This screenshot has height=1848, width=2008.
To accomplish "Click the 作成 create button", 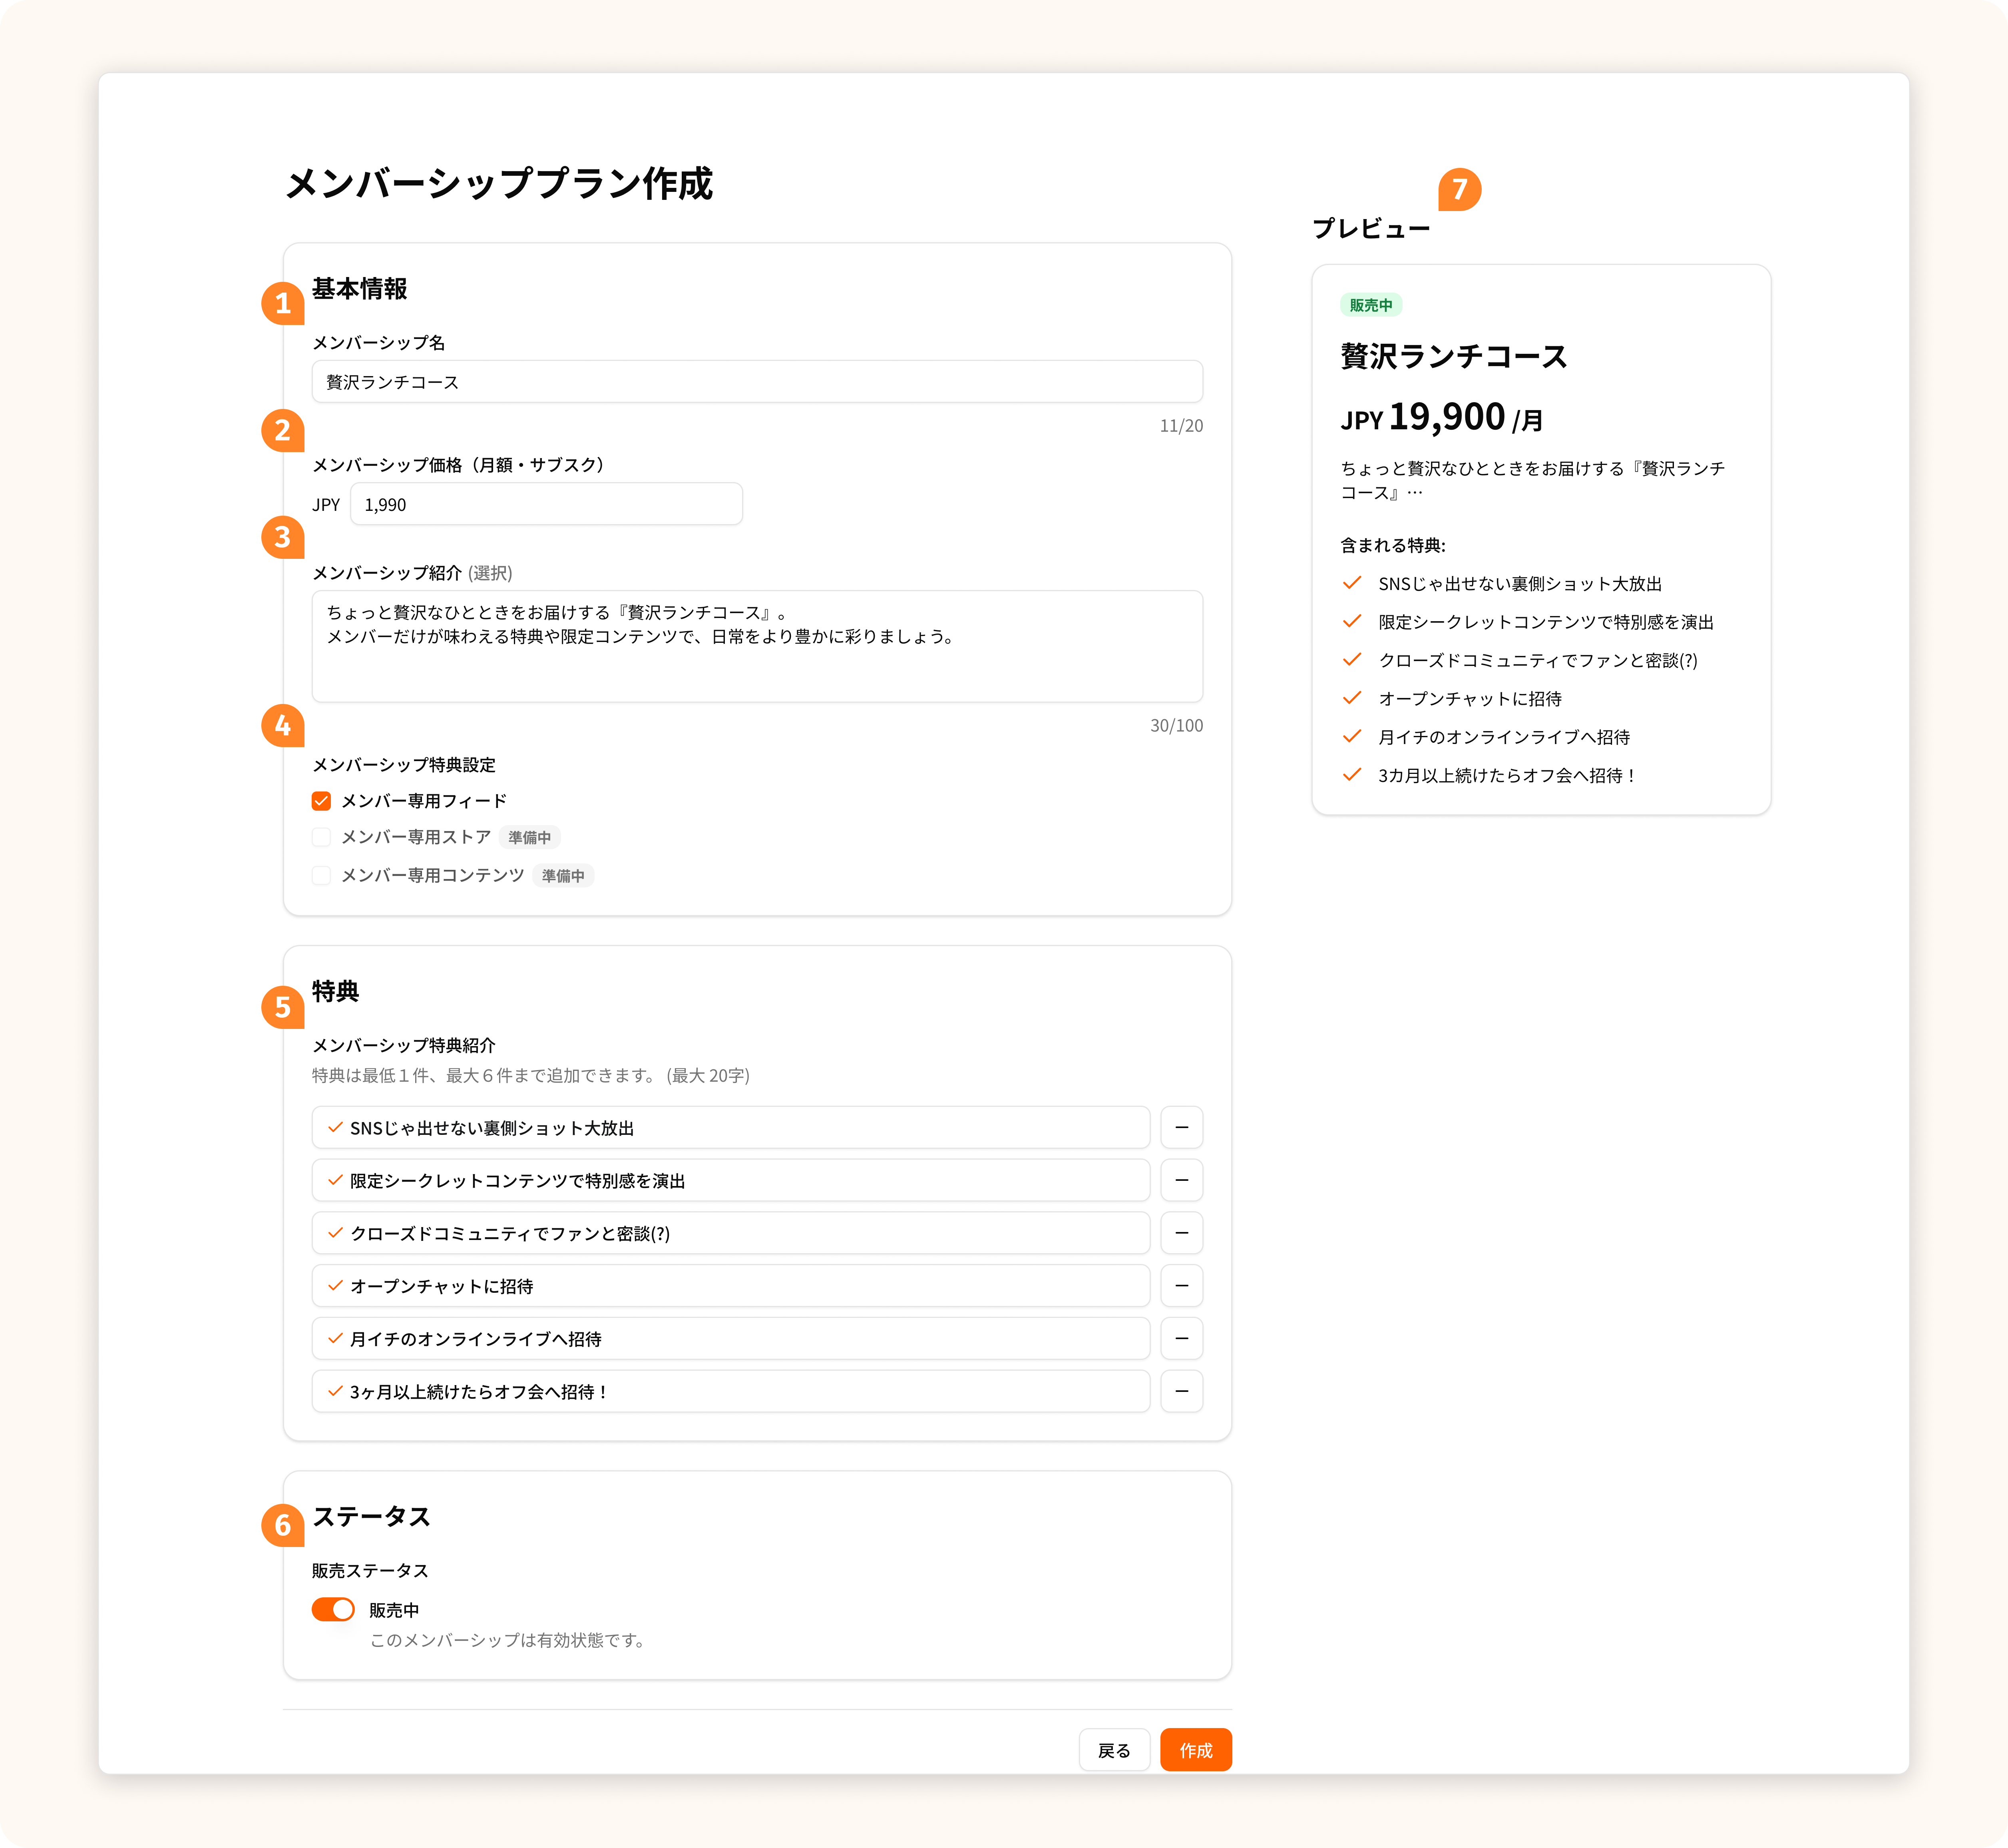I will click(x=1194, y=1750).
